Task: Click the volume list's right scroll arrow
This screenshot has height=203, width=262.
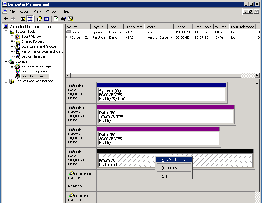Action: (257, 76)
